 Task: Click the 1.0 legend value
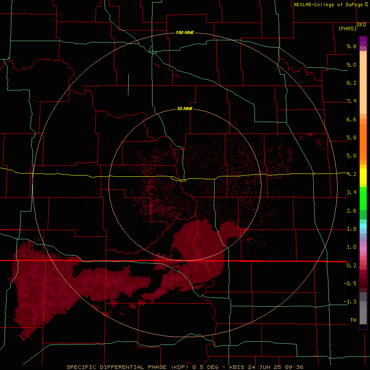coord(351,247)
